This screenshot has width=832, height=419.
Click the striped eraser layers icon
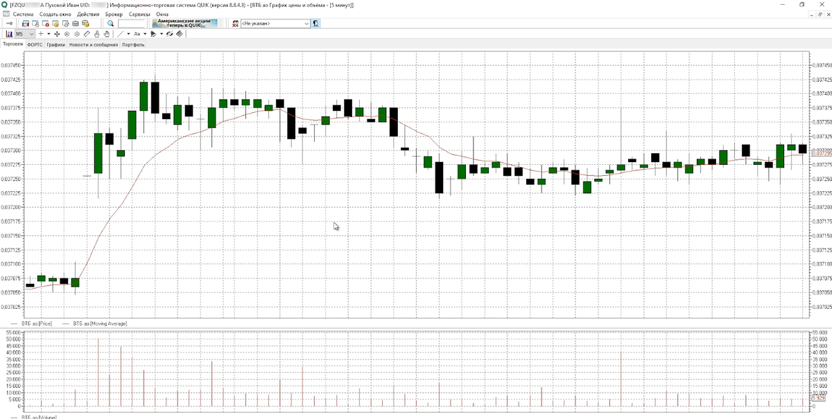[179, 33]
